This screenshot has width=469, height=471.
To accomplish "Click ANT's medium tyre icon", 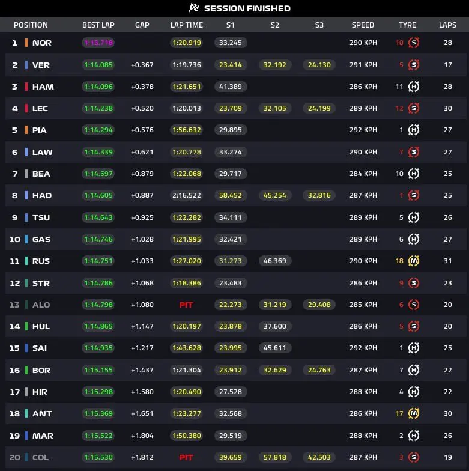I will [x=414, y=413].
